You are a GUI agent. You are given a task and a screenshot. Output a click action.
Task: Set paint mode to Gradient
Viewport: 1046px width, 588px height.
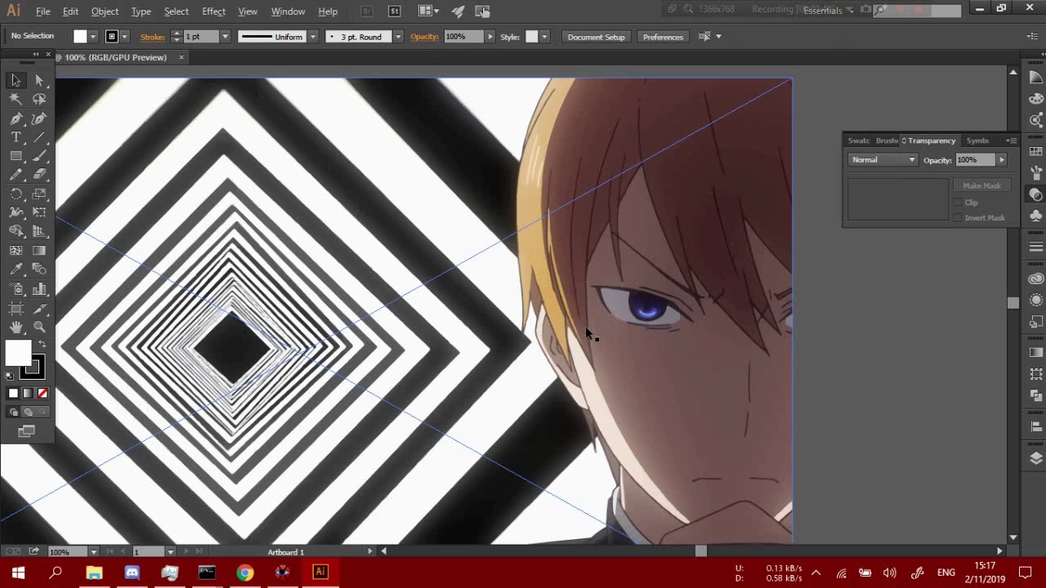click(x=28, y=394)
